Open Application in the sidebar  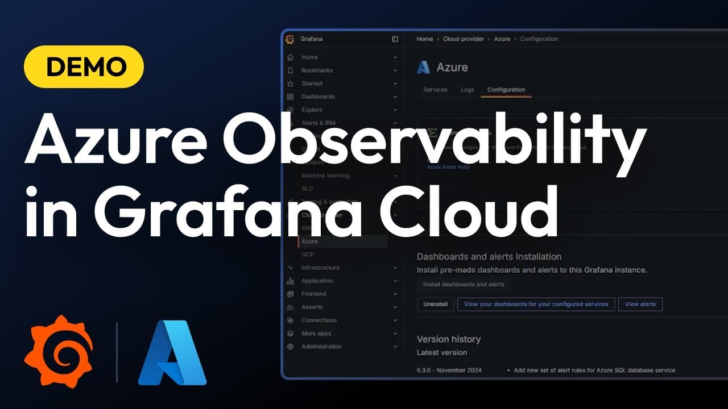pos(317,281)
